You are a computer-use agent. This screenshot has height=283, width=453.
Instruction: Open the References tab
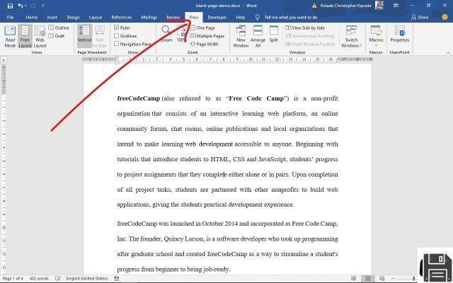[121, 17]
